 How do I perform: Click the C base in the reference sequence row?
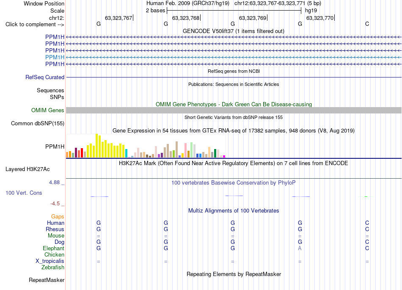tap(367, 24)
